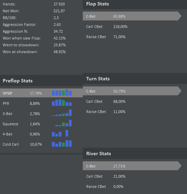
Task: Click the PFR bar chart
Action: (62, 103)
